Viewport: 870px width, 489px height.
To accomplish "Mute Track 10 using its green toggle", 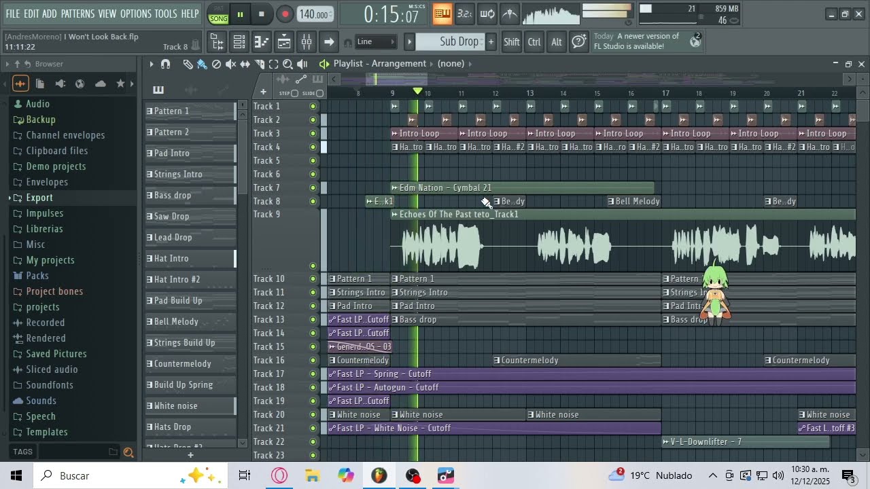I will (313, 278).
